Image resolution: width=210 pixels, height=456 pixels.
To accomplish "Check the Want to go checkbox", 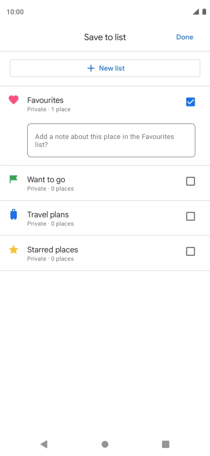I will tap(191, 182).
